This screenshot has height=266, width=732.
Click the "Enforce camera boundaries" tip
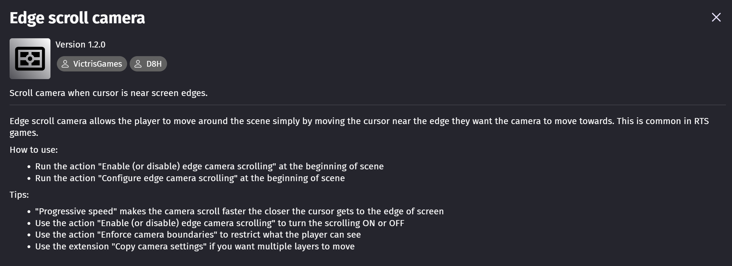pyautogui.click(x=198, y=235)
